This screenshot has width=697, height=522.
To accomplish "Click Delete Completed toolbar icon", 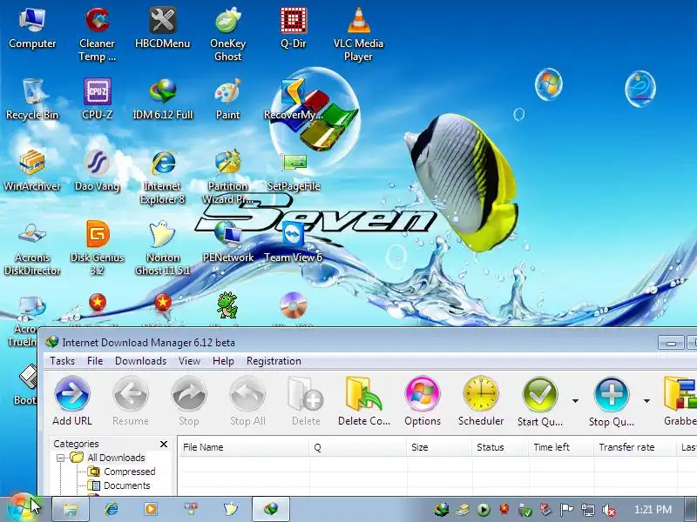I will (364, 401).
